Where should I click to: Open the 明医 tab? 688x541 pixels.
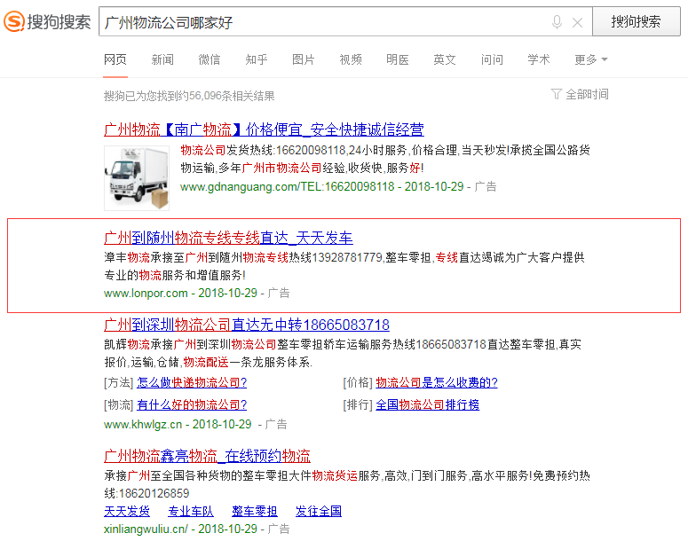398,59
